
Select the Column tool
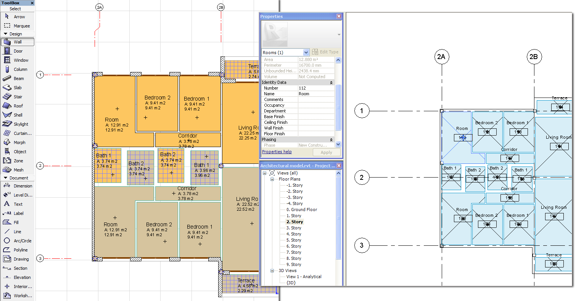pos(18,69)
